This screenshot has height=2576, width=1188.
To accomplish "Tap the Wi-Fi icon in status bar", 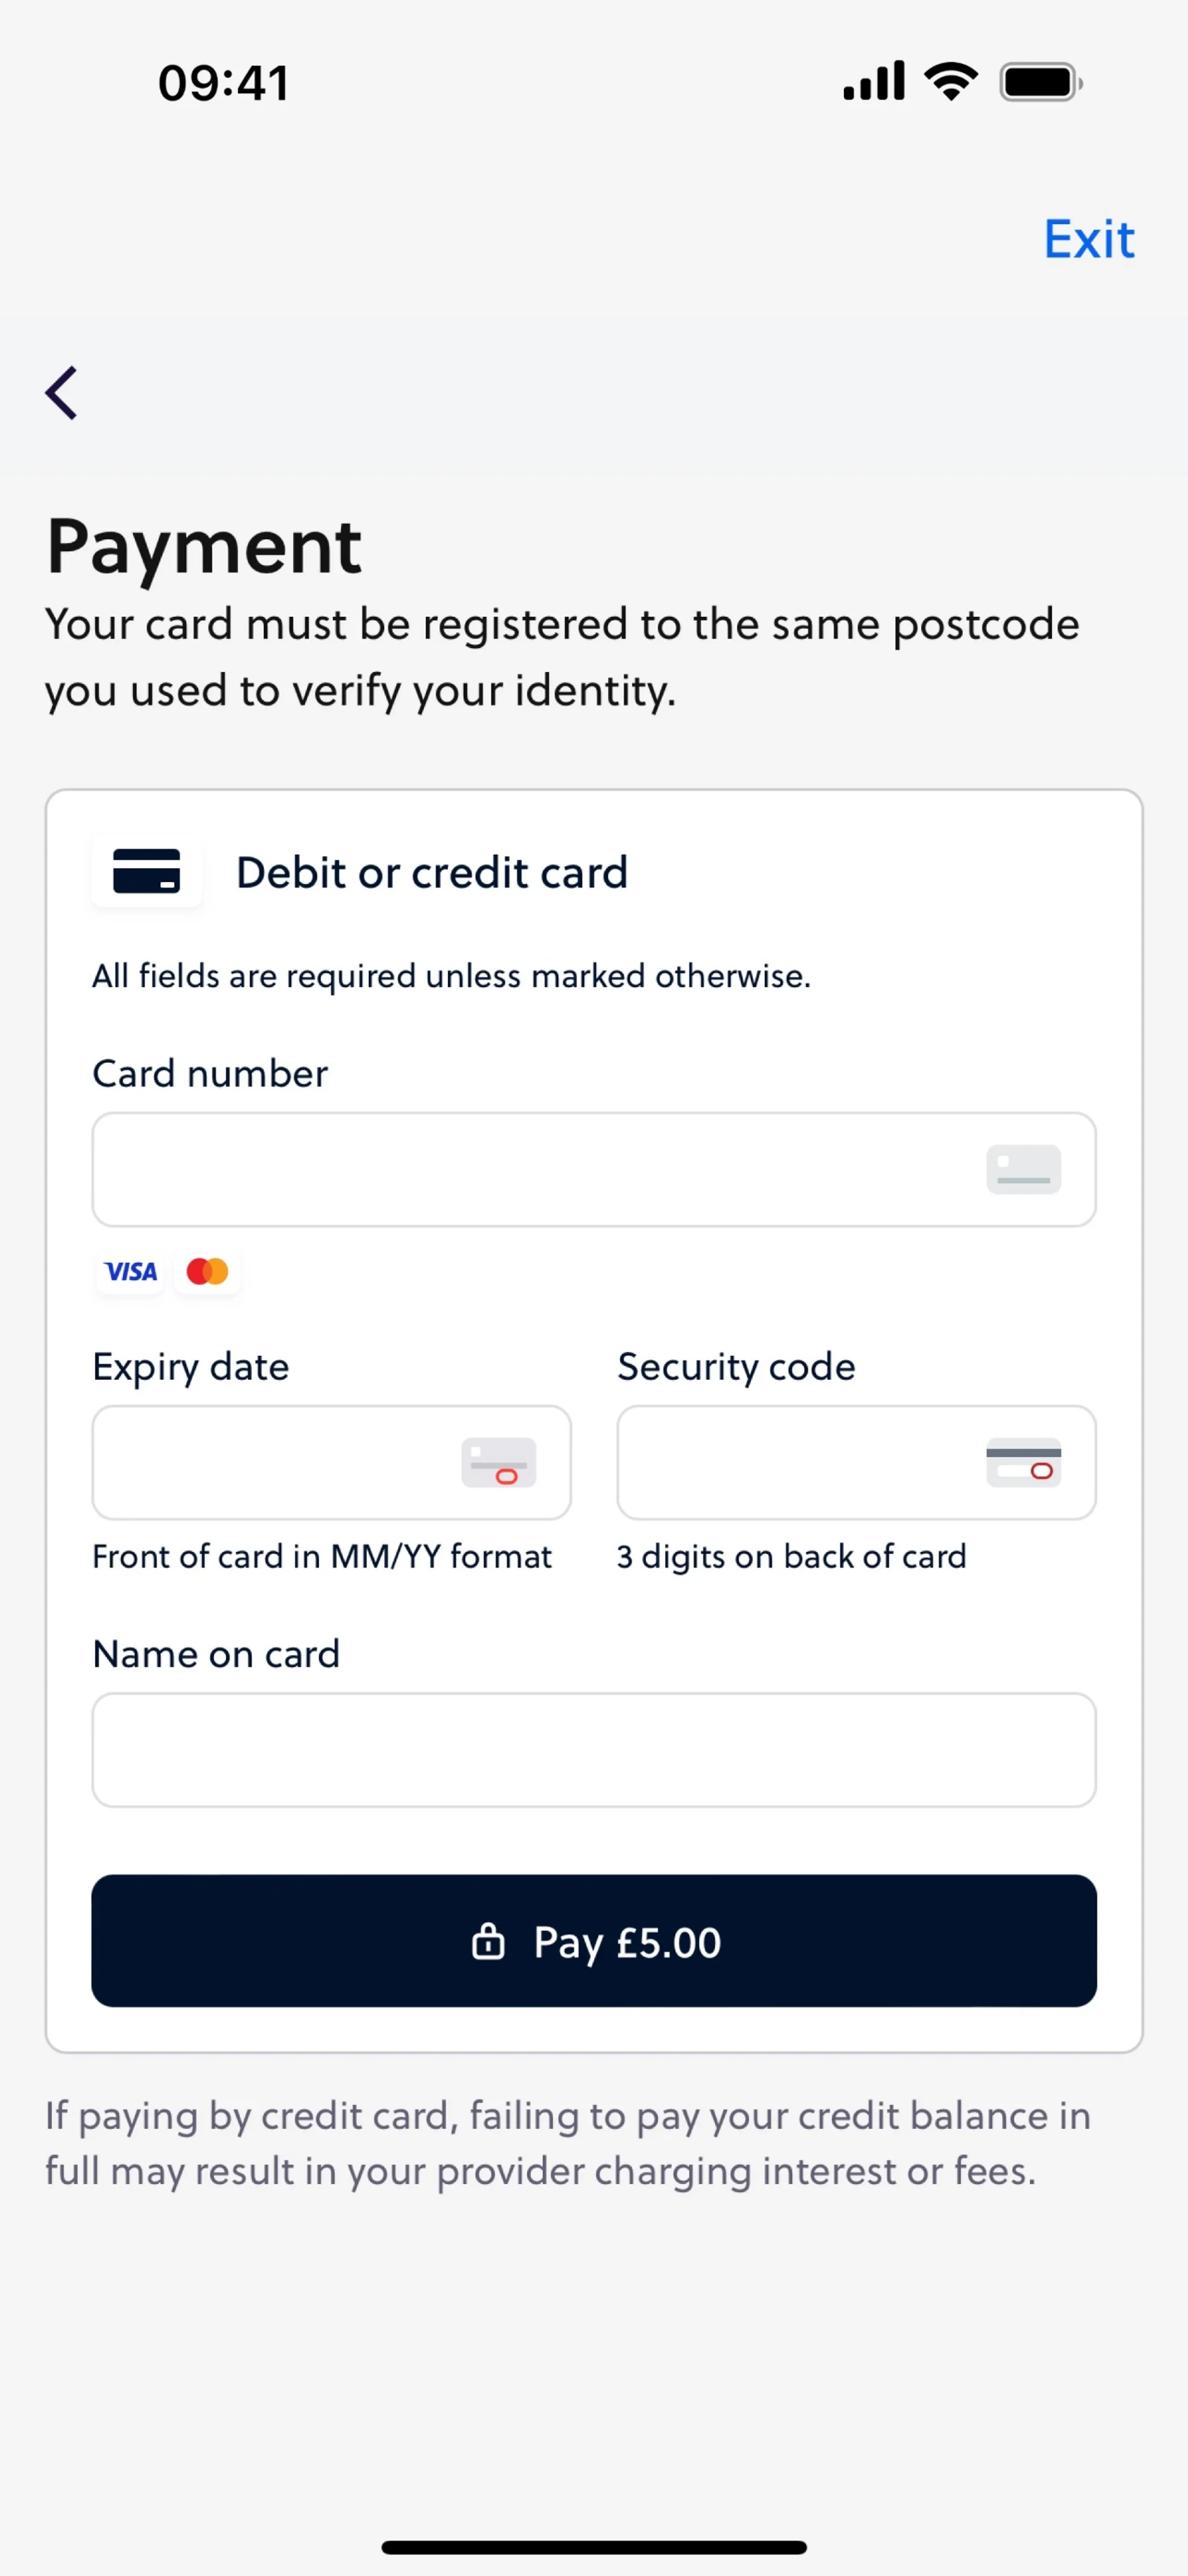I will tap(950, 81).
